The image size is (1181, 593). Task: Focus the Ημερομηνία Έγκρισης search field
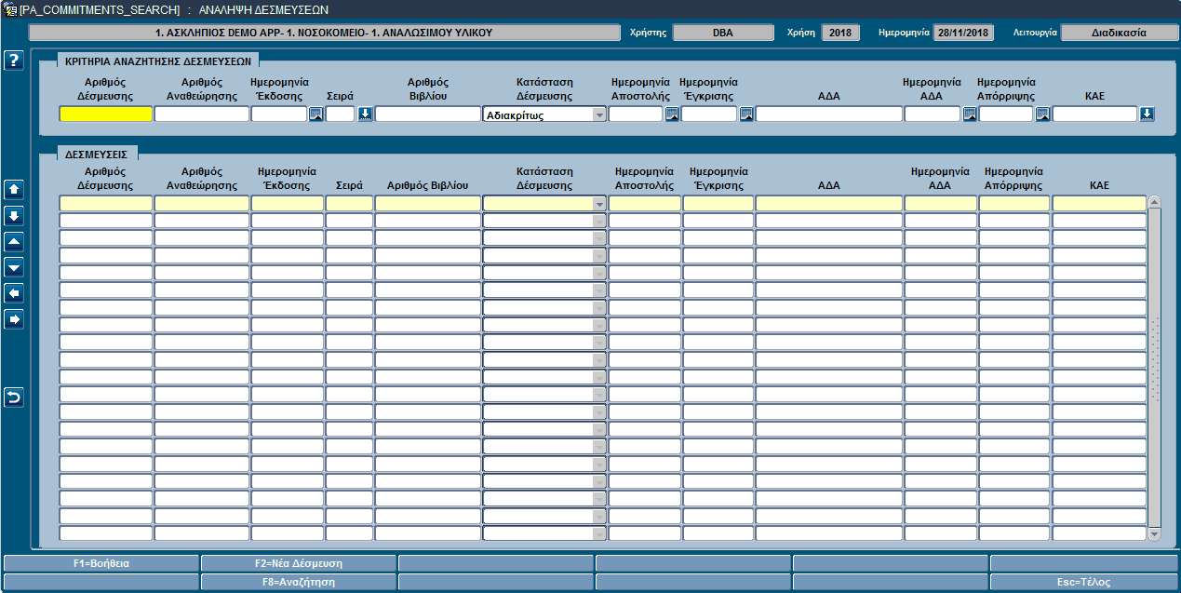point(709,115)
